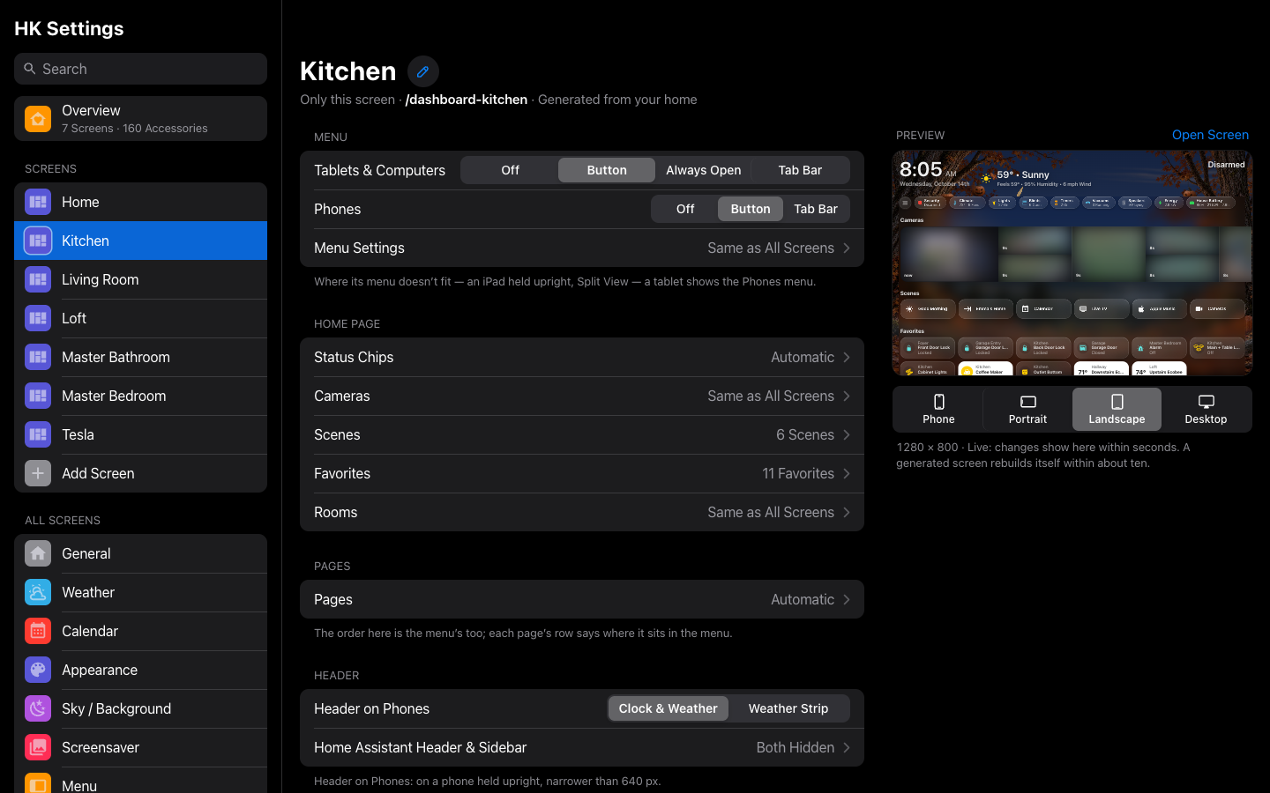Set Phones menu to Tab Bar
The image size is (1270, 793).
click(816, 209)
